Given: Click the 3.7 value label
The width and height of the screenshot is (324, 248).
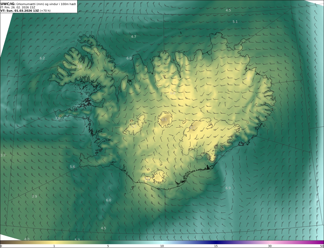Looking at the screenshot, I should click(x=3, y=155).
